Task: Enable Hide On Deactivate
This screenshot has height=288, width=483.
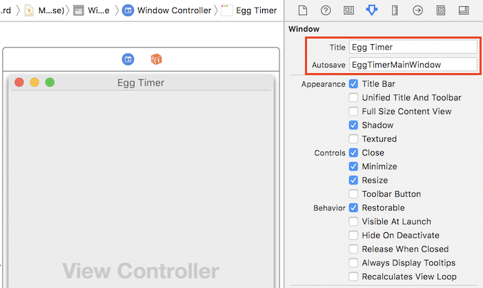Action: click(x=354, y=236)
